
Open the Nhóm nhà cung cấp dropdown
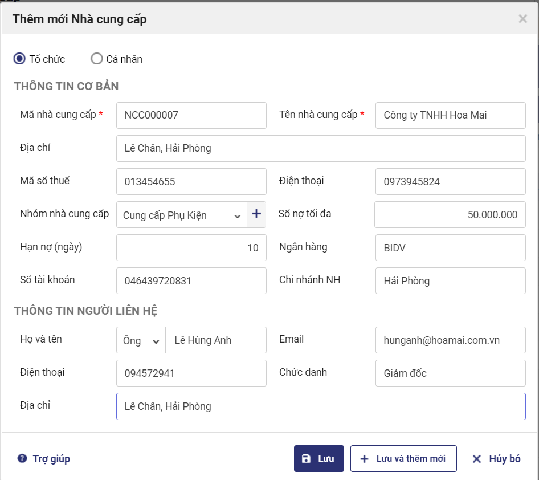pos(181,215)
